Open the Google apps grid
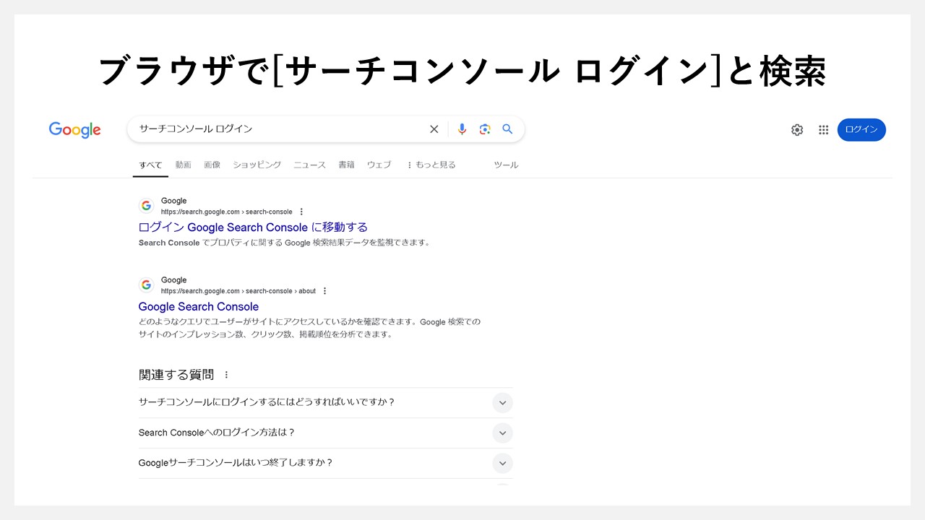 [823, 129]
